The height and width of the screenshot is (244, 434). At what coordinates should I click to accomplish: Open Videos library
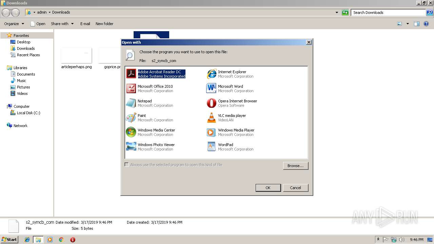[x=22, y=94]
